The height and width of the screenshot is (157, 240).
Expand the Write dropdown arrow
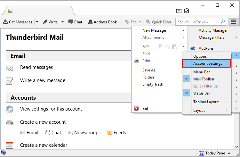(x=62, y=22)
